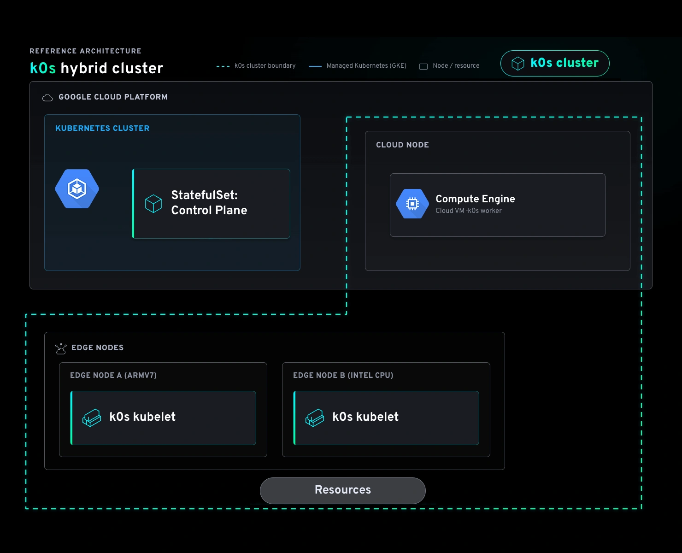Click the 'Node / resource' legend text

tap(456, 66)
